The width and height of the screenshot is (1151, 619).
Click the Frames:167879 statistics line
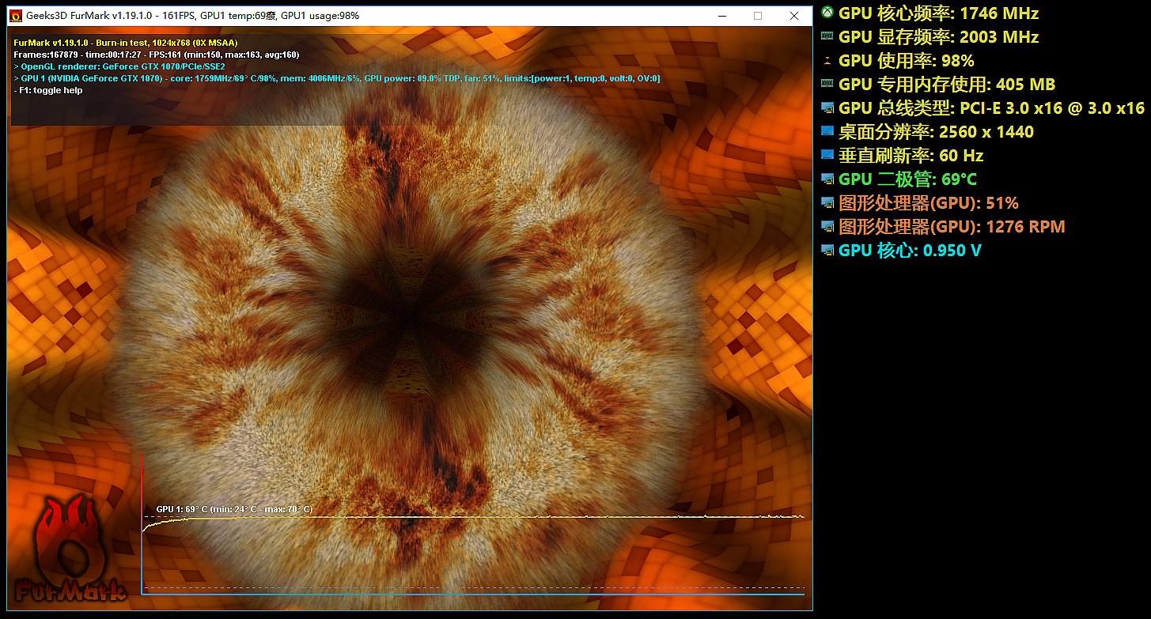tap(157, 55)
